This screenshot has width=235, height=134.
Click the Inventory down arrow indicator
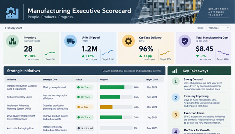pos(26,56)
